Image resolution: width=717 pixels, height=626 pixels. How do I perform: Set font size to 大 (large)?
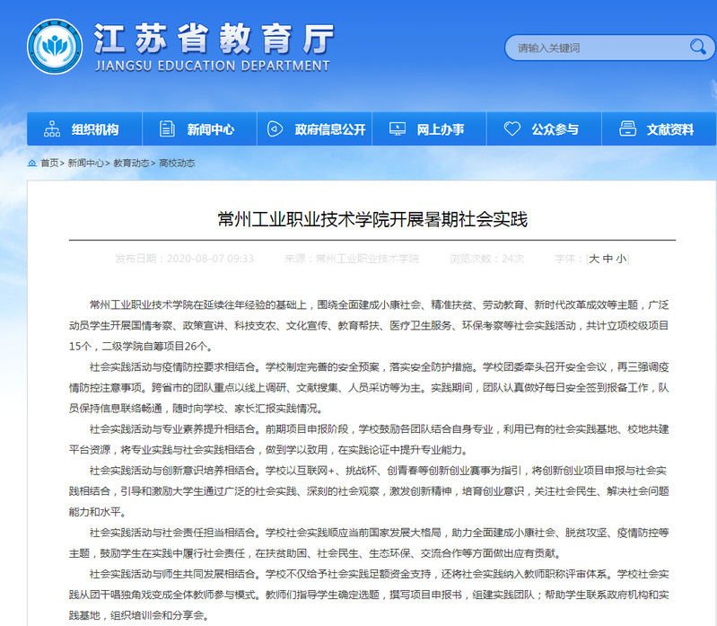click(593, 259)
